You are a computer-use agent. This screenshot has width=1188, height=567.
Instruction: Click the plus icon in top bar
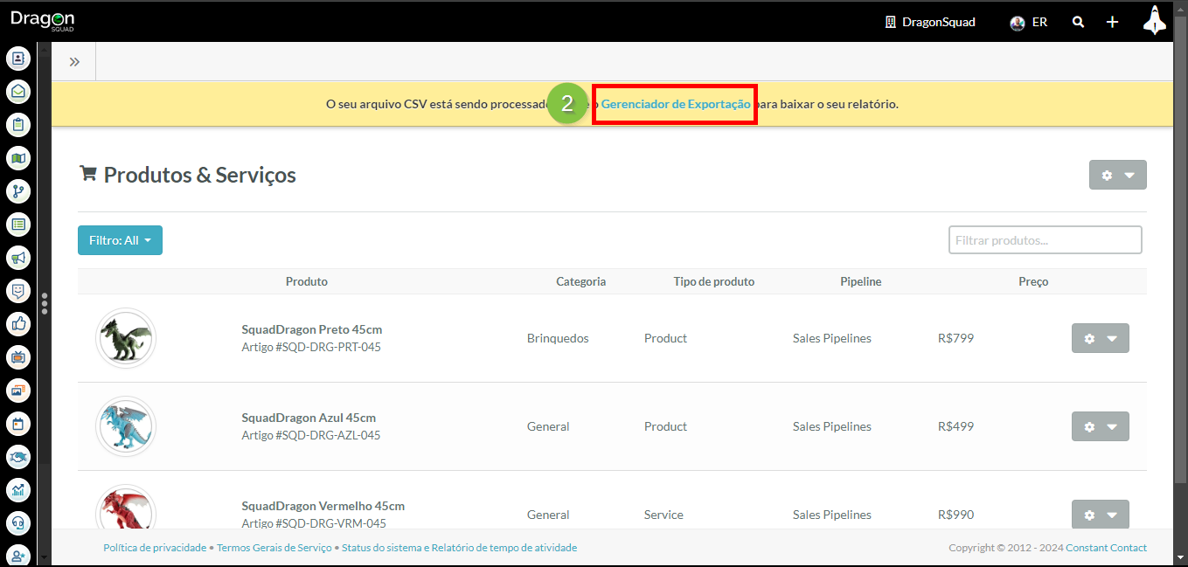pyautogui.click(x=1112, y=22)
